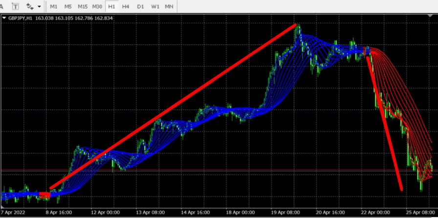438x218 pixels.
Task: Click the GBPJPY,H1 chart title text
Action: pos(21,18)
